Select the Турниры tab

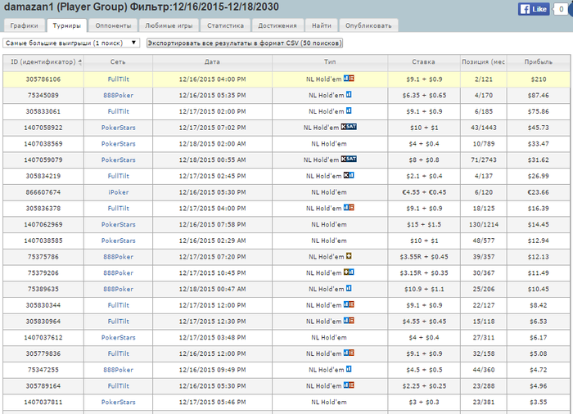point(66,25)
